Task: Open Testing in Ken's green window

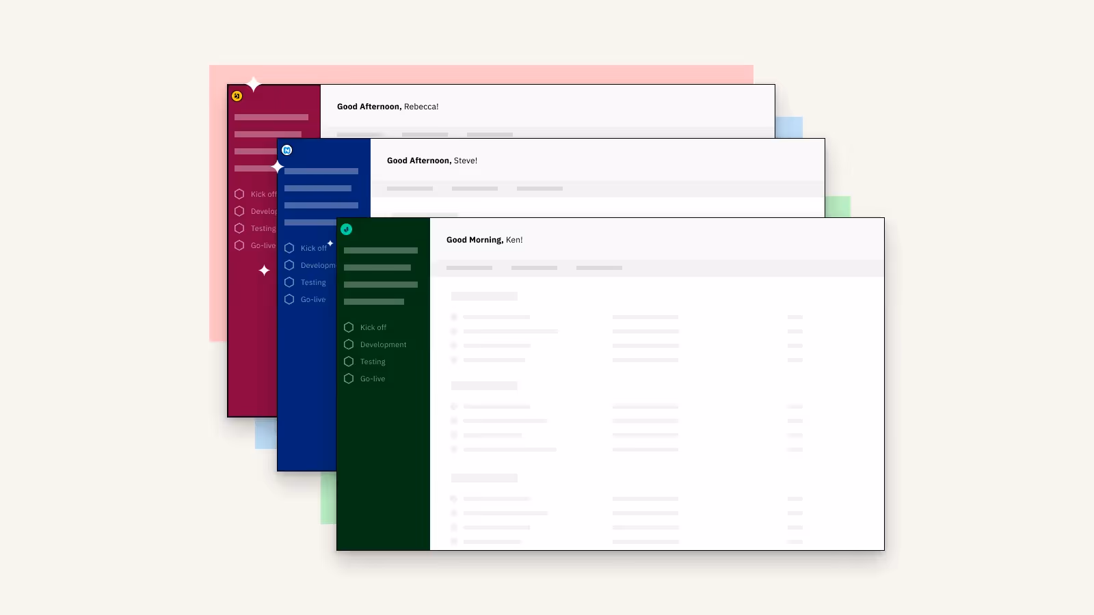Action: pyautogui.click(x=373, y=361)
